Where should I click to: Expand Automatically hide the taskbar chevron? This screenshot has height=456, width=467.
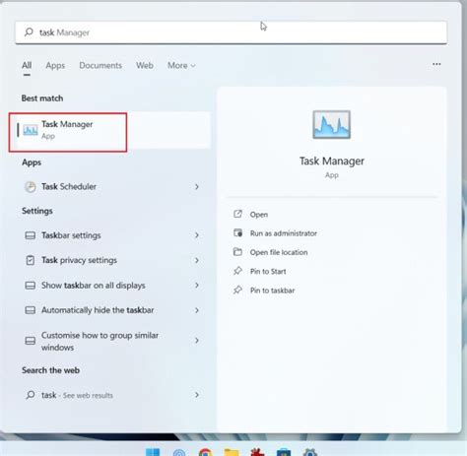tap(197, 310)
